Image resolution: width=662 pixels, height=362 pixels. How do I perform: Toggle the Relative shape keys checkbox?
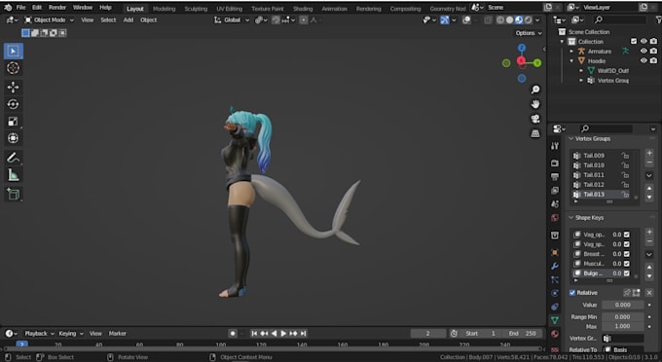point(572,293)
